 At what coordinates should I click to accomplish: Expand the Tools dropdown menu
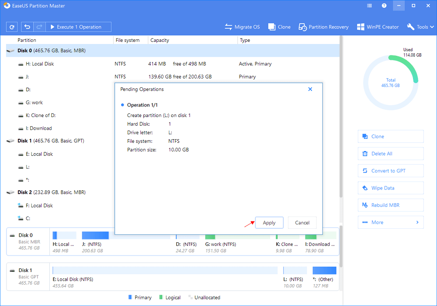point(420,27)
